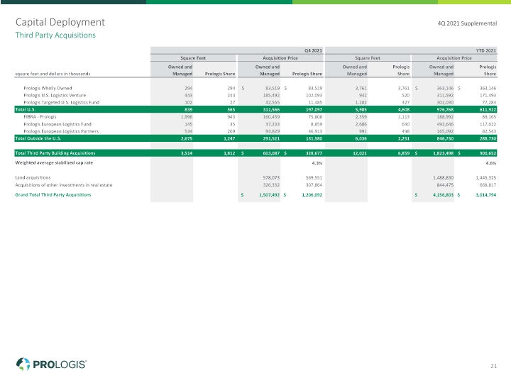
Task: Select Total Third Party Building Acquisitions row
Action: (x=255, y=153)
